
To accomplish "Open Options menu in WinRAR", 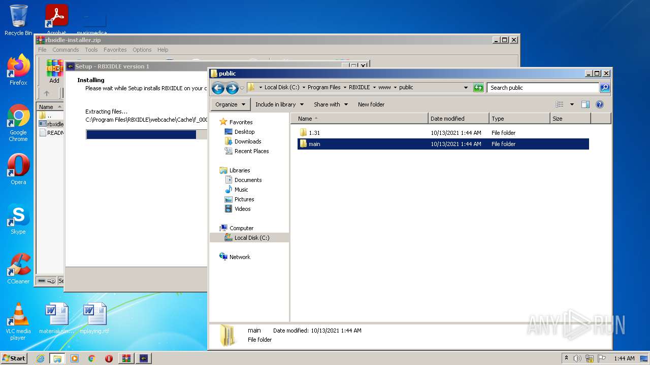I will [x=142, y=50].
